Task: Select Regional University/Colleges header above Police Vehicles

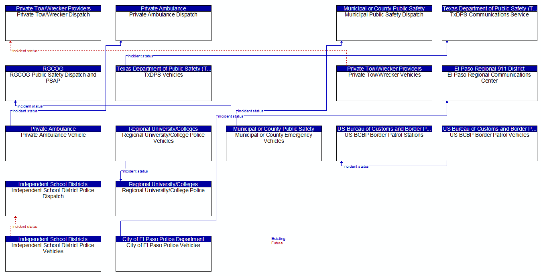Action: 163,129
